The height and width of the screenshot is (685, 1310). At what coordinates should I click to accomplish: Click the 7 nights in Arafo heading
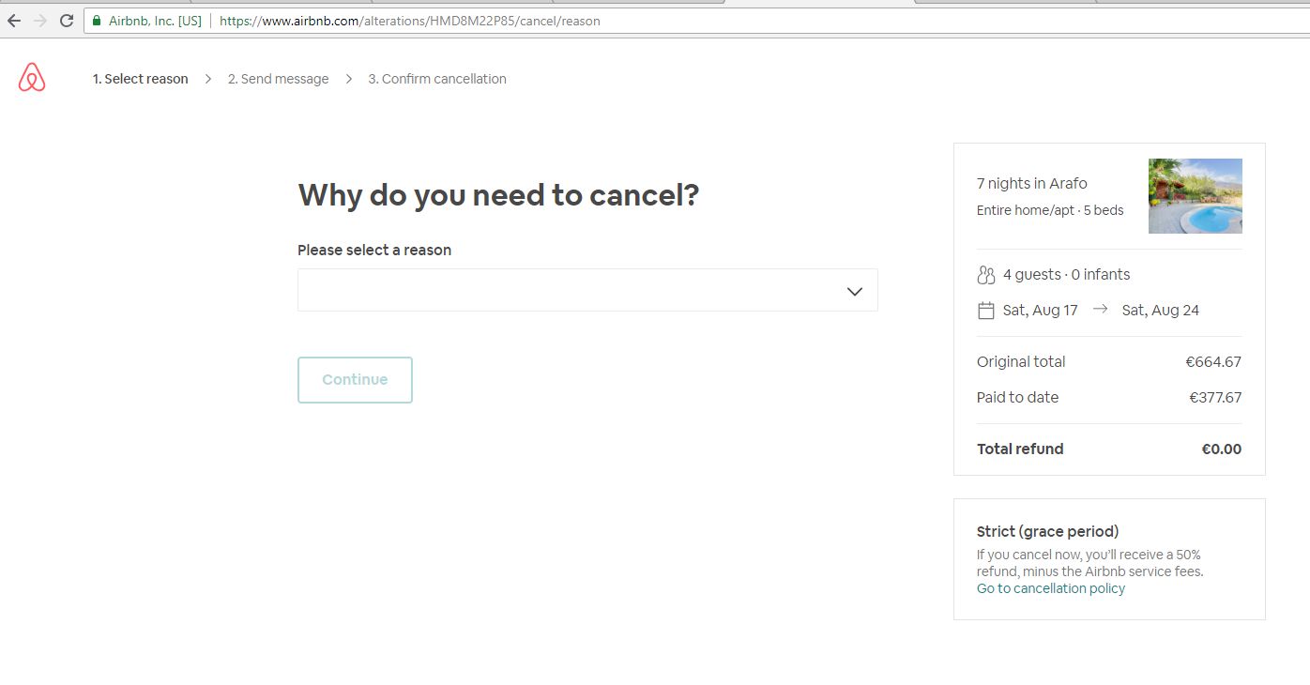pos(1031,183)
